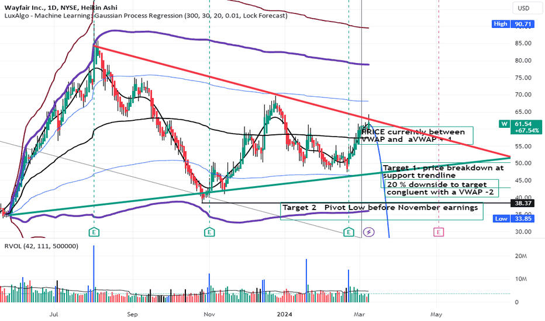Click the Nov label on time axis
This screenshot has height=321, width=545.
point(209,315)
